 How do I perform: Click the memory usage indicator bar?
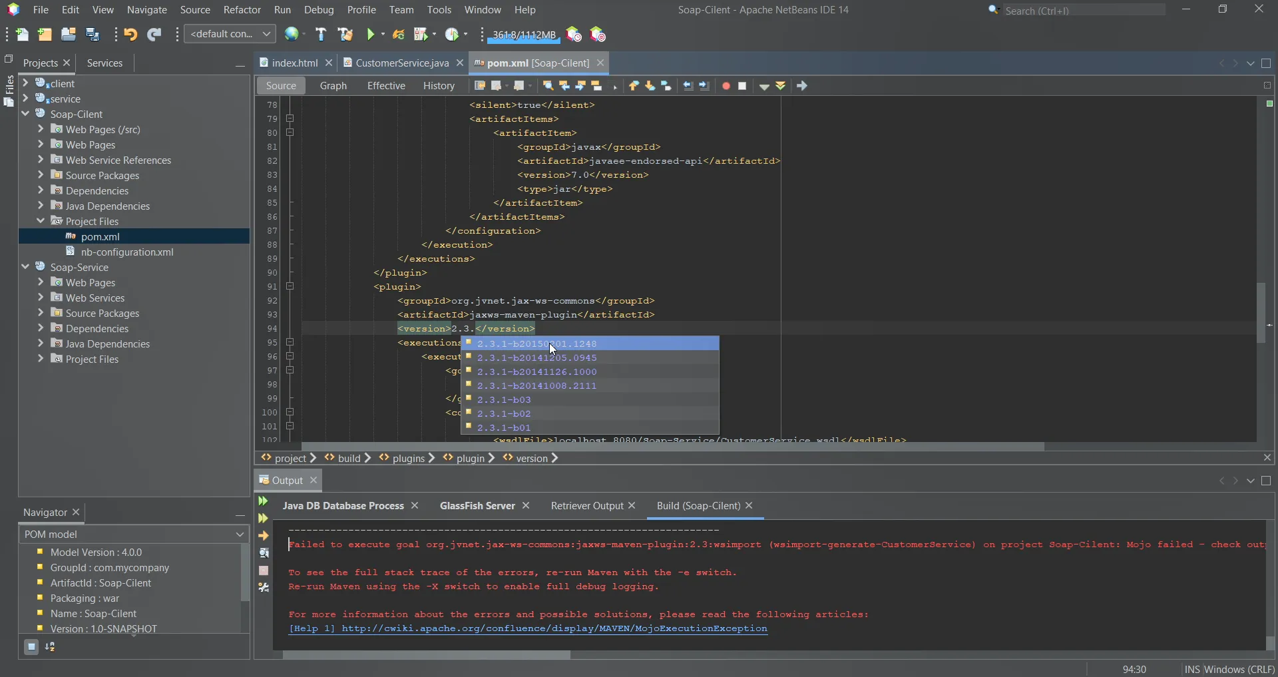[524, 35]
